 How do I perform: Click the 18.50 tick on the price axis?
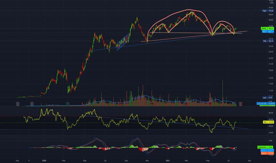[271, 70]
